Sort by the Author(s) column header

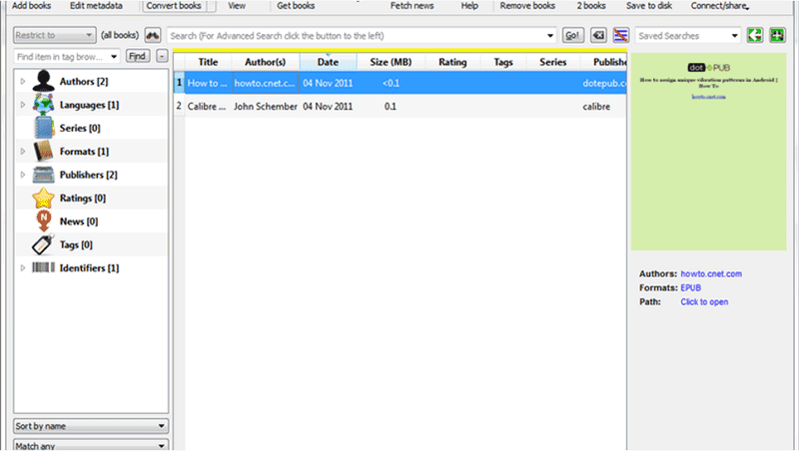[x=266, y=62]
